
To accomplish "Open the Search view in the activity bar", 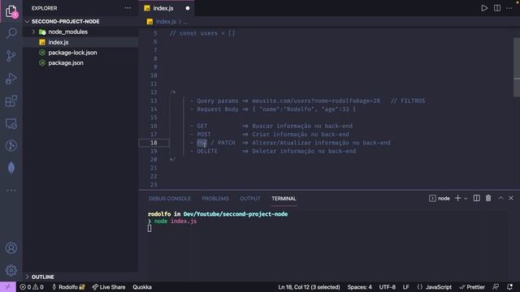I will (x=11, y=33).
